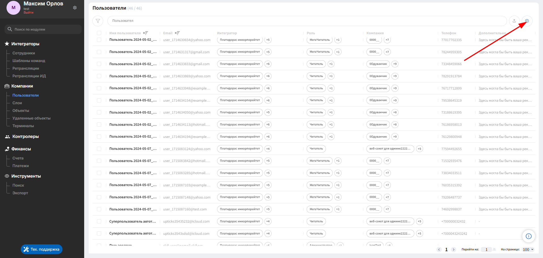The width and height of the screenshot is (543, 258).
Task: Go to Удаленные объекты section
Action: point(31,118)
